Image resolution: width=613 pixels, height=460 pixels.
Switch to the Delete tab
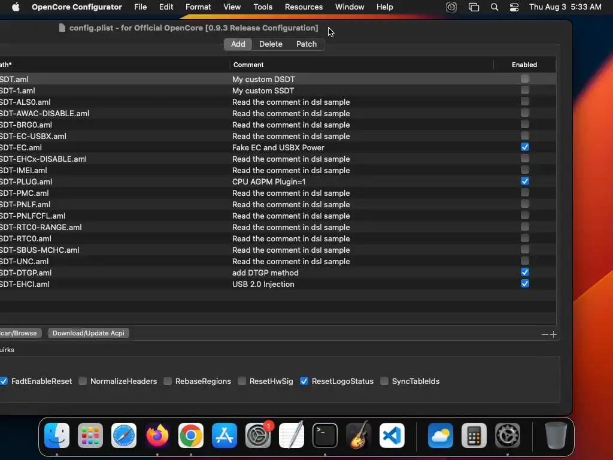tap(271, 44)
